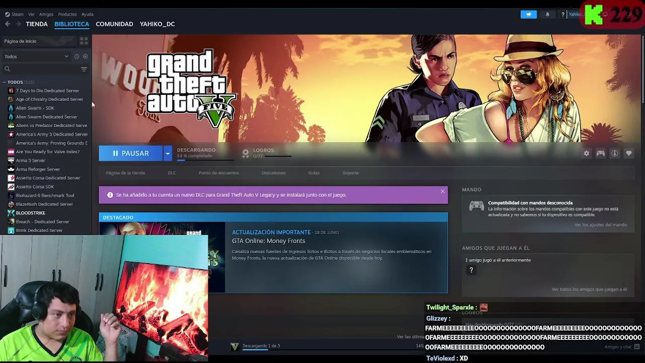Click the controller icon in Mando panel
Viewport: 645px width, 363px height.
(476, 206)
